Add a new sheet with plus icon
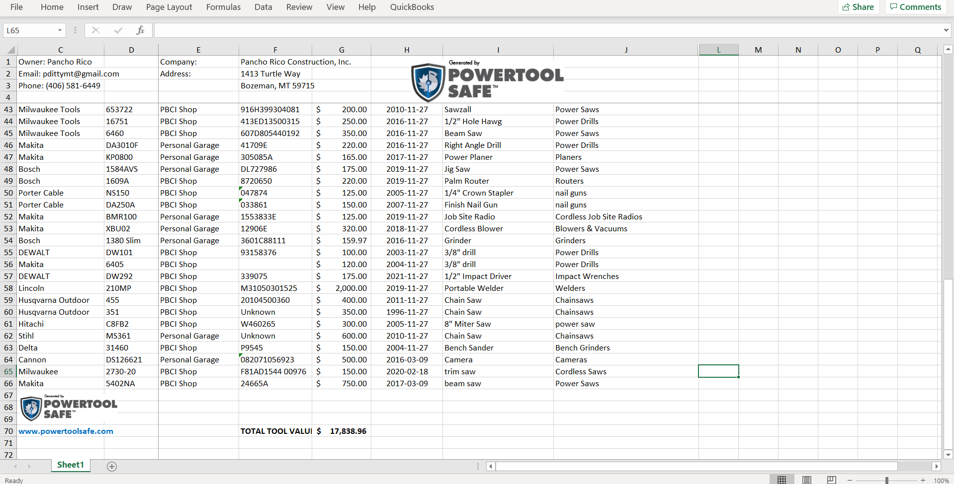This screenshot has height=484, width=954. click(112, 466)
